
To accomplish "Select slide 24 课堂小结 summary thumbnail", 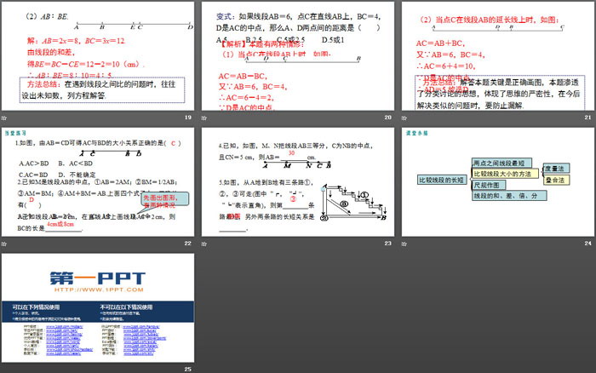I will tap(497, 181).
